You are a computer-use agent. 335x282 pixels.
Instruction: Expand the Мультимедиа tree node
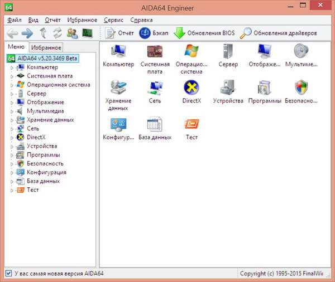[12, 111]
